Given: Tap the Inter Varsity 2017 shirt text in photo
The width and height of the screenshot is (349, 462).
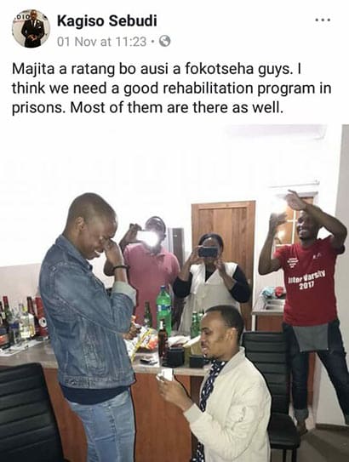Looking at the screenshot, I should pyautogui.click(x=306, y=280).
